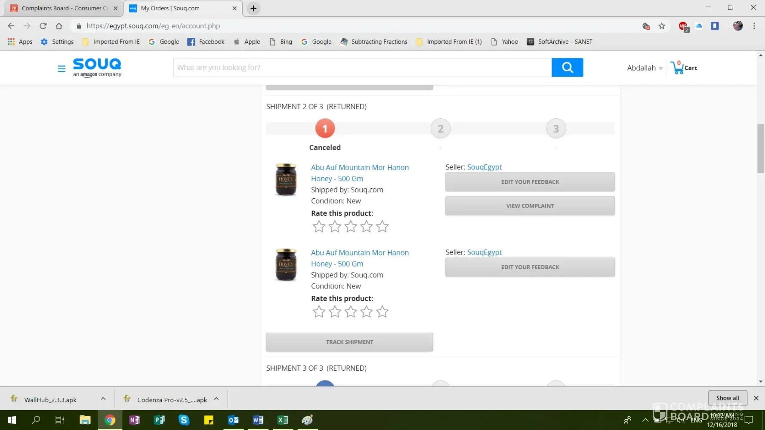Click the Souq logo

pos(97,67)
